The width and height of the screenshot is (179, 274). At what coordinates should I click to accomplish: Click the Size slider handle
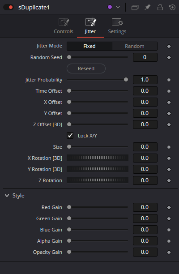(x=69, y=146)
